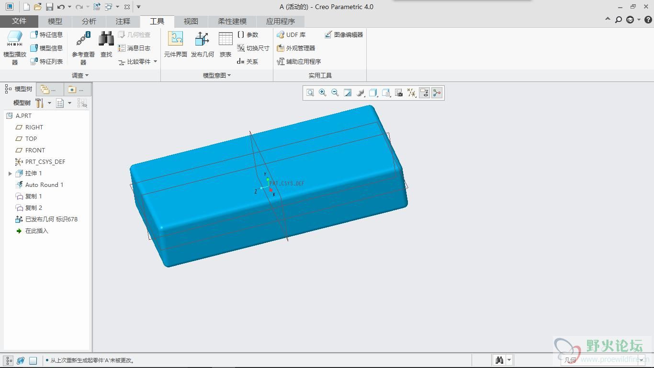Open the 关系 relations editor
654x368 pixels.
tap(248, 62)
